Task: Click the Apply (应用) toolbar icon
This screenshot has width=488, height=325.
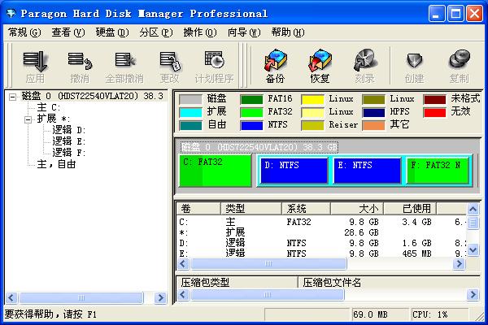Action: point(35,64)
